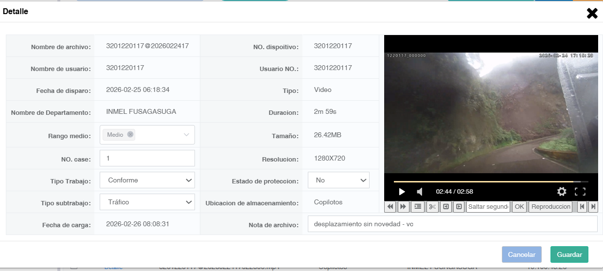
Task: Play the video
Action: [402, 192]
